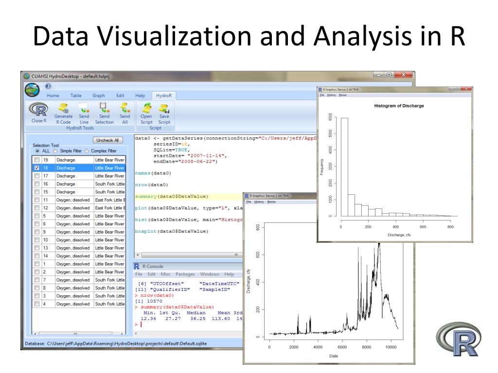Click the CUAHSI HydroDesktop title bar globe icon
The height and width of the screenshot is (373, 498).
click(x=27, y=76)
